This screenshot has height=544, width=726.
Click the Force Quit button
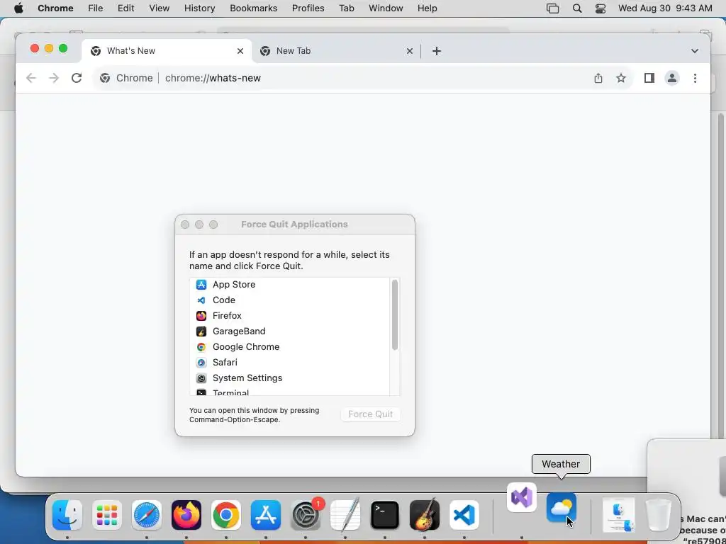click(x=370, y=414)
